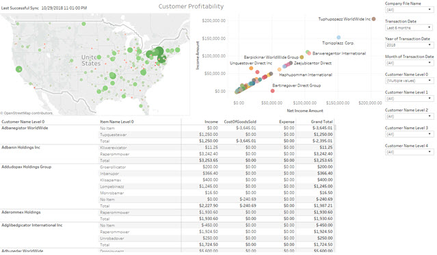Click the Tupquestewar item name
The height and width of the screenshot is (255, 437).
pyautogui.click(x=113, y=135)
